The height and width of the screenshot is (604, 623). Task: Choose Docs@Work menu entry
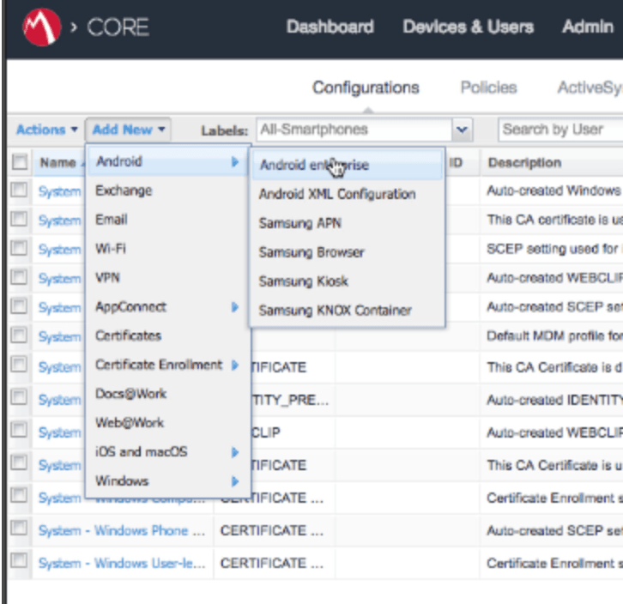coord(167,394)
